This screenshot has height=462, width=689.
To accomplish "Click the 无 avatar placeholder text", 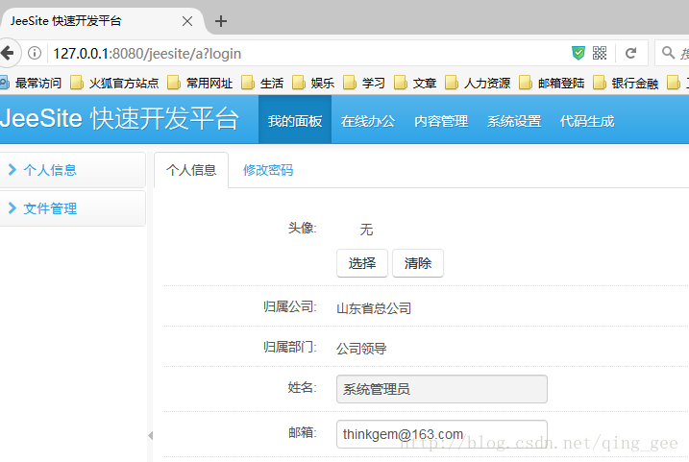I will pos(366,230).
